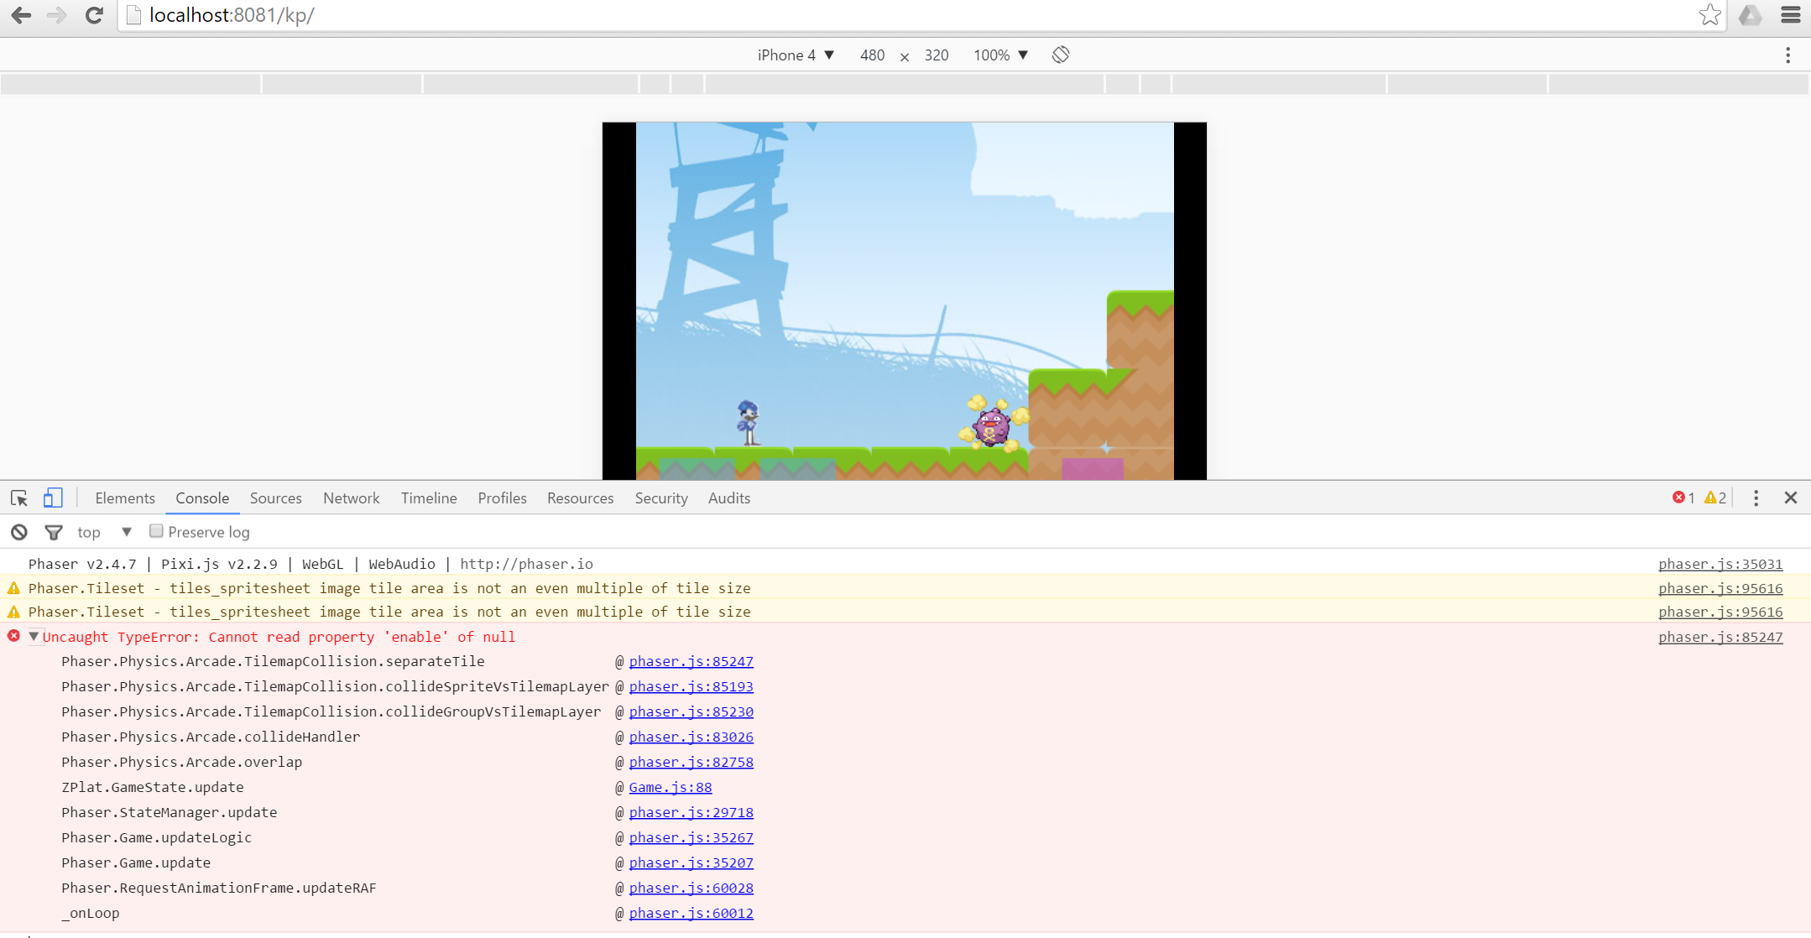Open the Chrome hamburger menu

point(1790,15)
